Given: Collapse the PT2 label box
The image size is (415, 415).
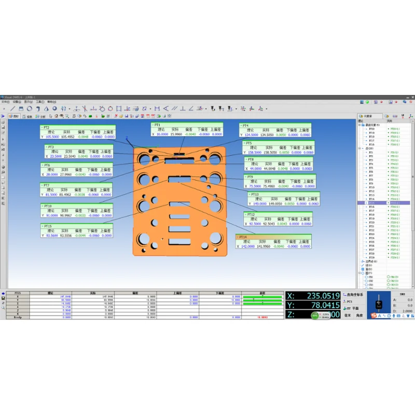Looking at the screenshot, I should (42, 128).
